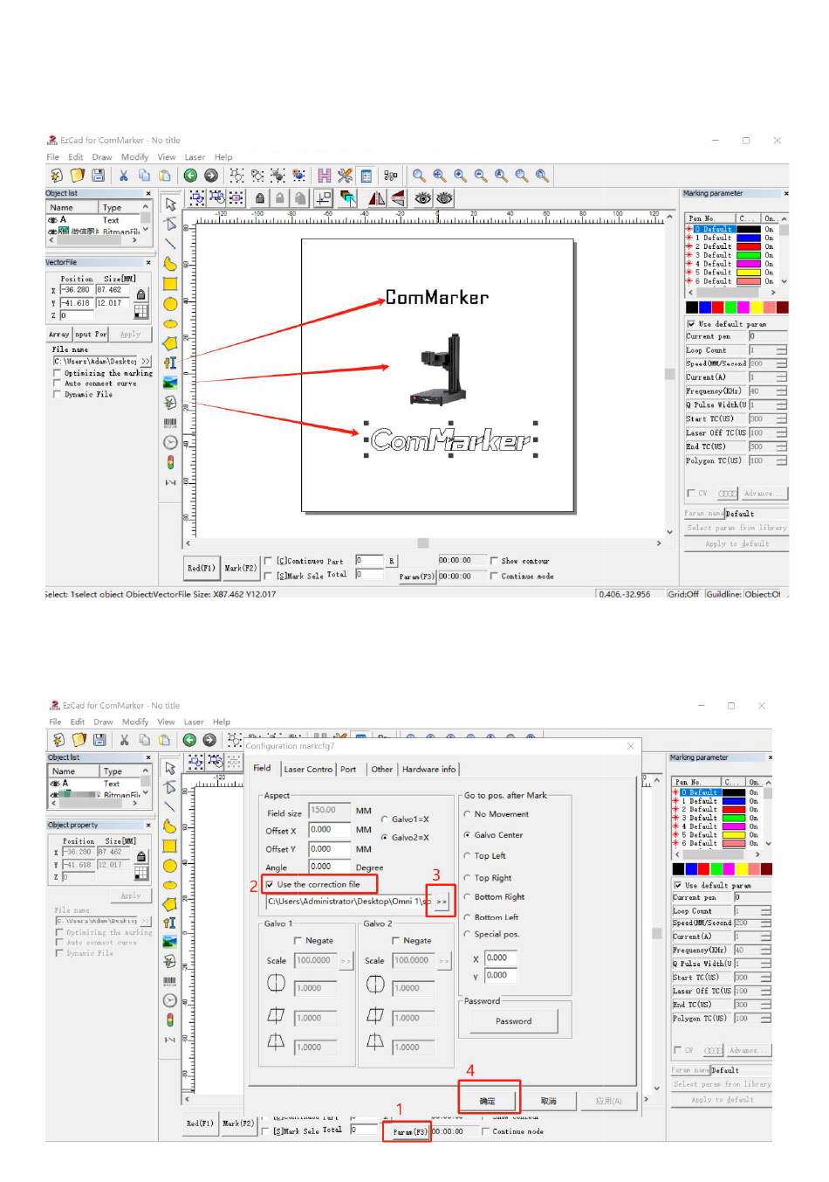Select the polygon draw tool in upper window
Viewport: 829px width, 1182px height.
(170, 343)
